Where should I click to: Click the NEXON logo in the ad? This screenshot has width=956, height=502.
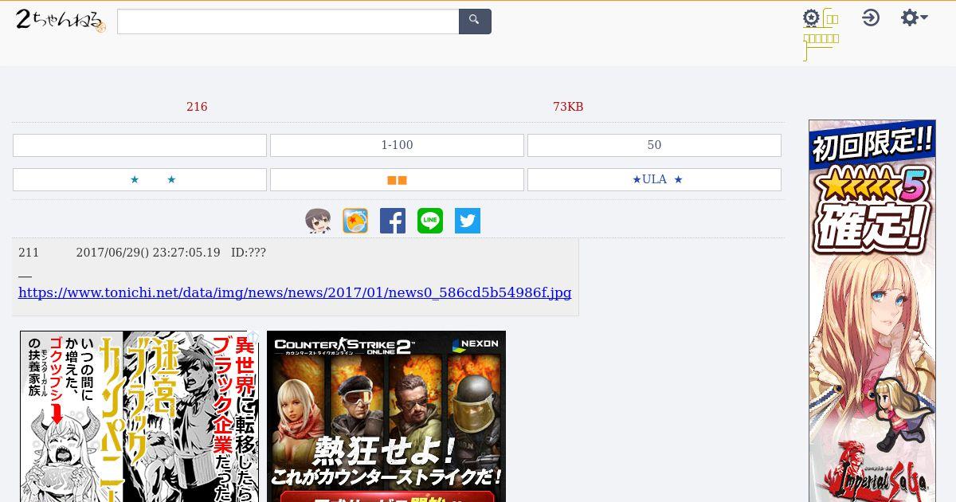[475, 344]
